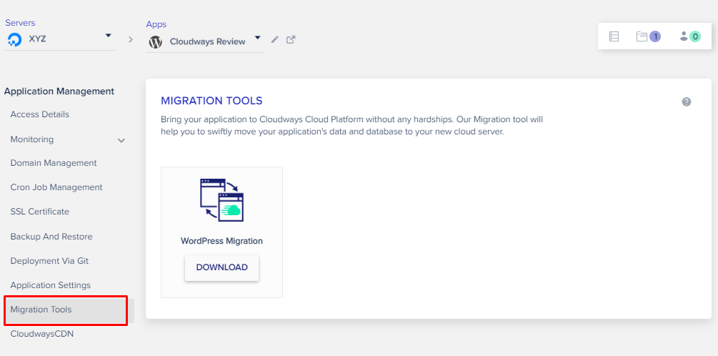Expand the Monitoring submenu chevron

(121, 140)
